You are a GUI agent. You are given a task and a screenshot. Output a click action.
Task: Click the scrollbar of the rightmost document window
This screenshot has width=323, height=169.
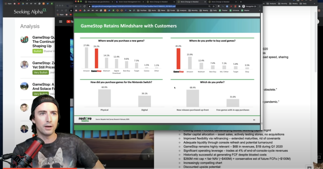tap(316, 42)
